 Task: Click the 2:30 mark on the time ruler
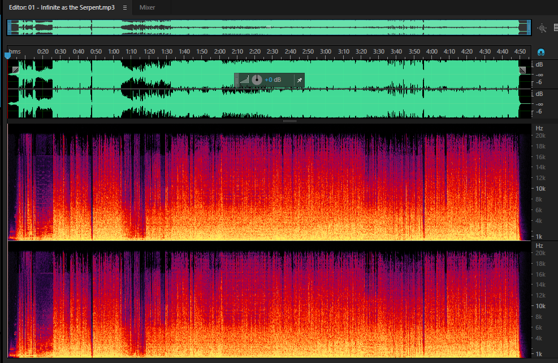click(x=272, y=51)
